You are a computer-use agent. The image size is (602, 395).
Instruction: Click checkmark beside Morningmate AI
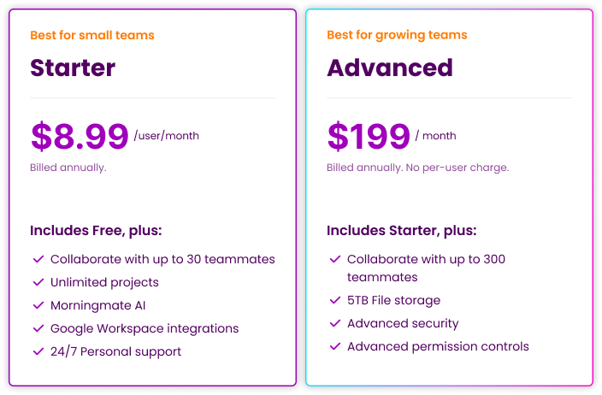click(38, 305)
